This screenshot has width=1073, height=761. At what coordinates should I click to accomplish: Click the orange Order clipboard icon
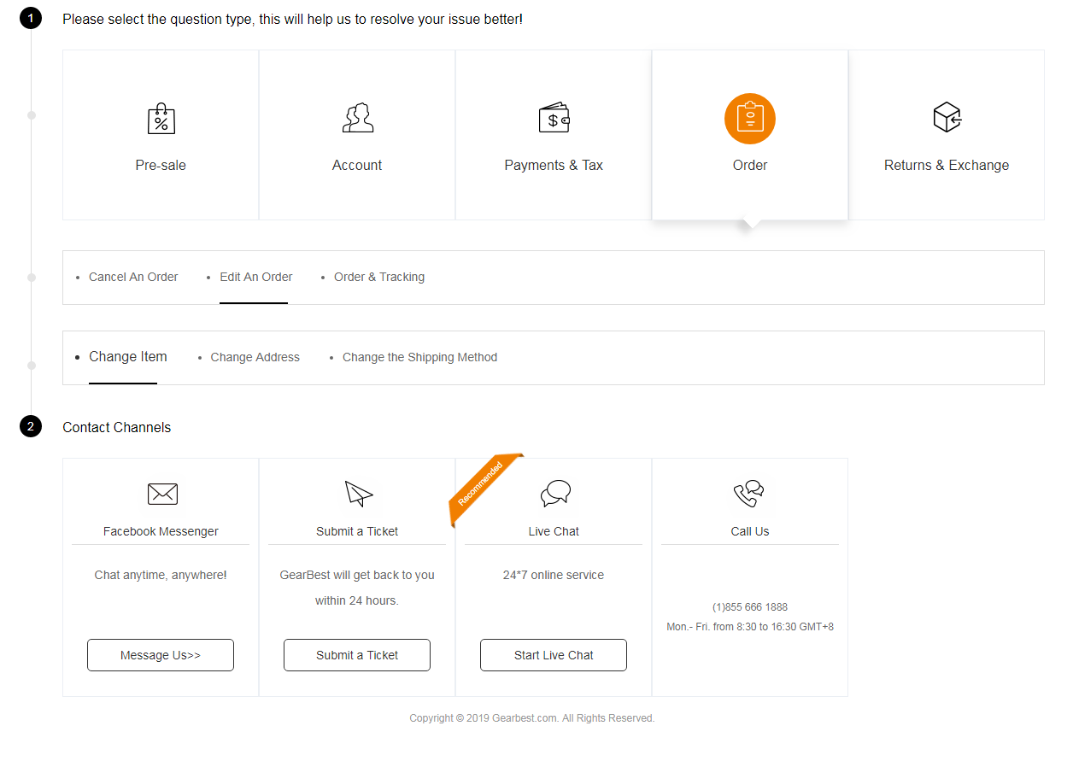tap(749, 119)
